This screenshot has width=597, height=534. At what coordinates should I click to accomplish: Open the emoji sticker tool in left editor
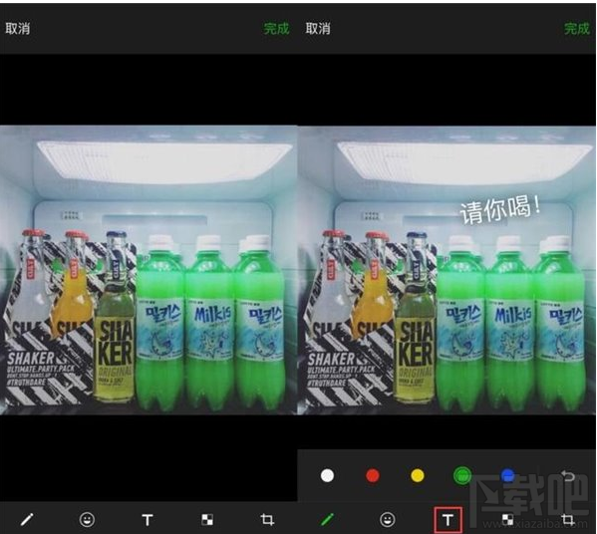[87, 519]
